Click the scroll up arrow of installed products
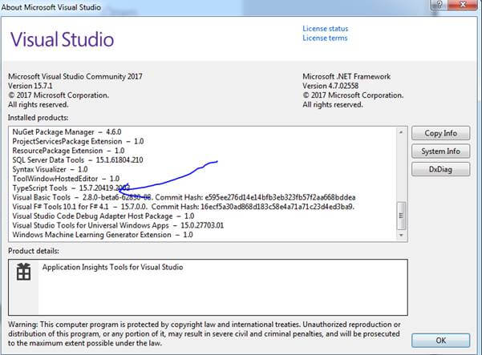The image size is (482, 355). pyautogui.click(x=401, y=132)
